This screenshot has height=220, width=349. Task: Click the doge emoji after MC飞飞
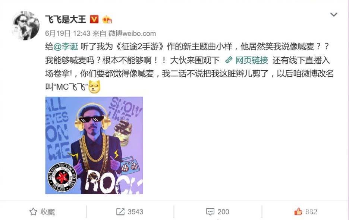[94, 87]
